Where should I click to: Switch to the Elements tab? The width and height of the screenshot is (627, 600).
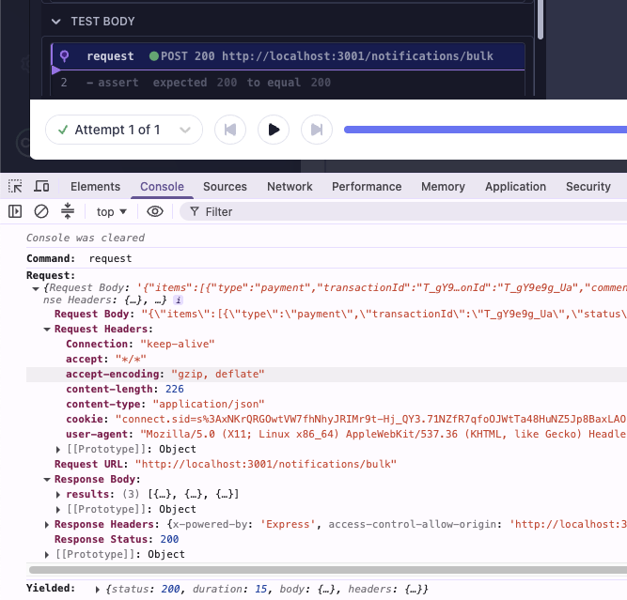[x=95, y=187]
